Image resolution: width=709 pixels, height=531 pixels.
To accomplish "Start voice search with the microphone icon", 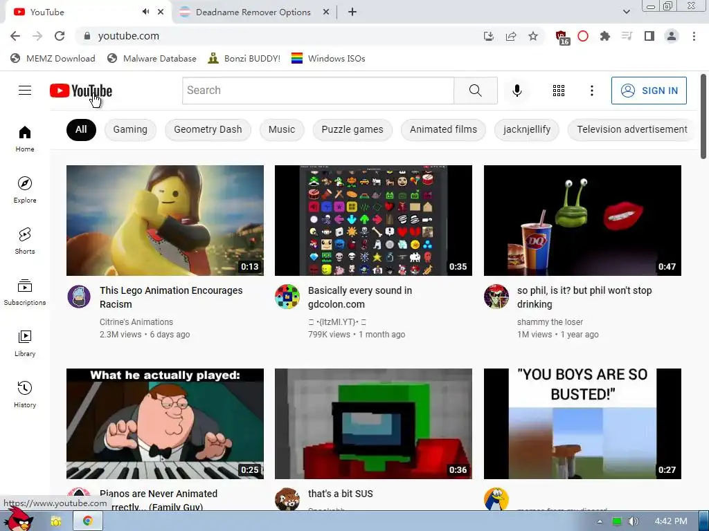I will [x=517, y=91].
